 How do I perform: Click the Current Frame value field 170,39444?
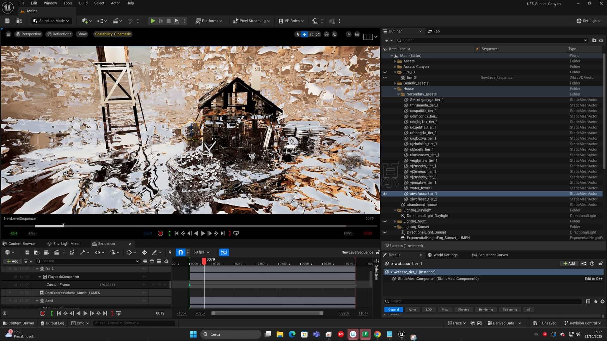point(107,284)
